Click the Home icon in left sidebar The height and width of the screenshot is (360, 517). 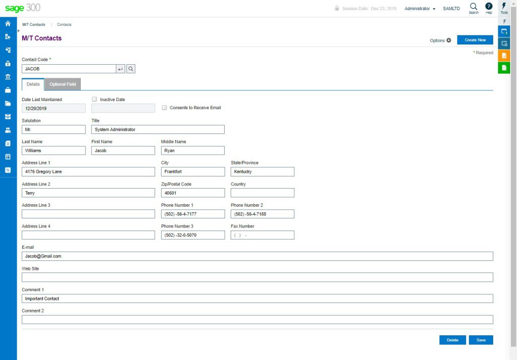point(8,24)
